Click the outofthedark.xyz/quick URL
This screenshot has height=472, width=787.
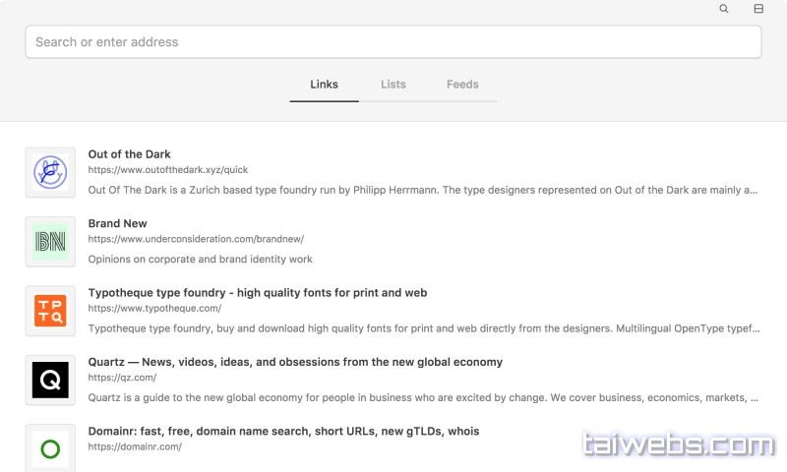coord(167,169)
